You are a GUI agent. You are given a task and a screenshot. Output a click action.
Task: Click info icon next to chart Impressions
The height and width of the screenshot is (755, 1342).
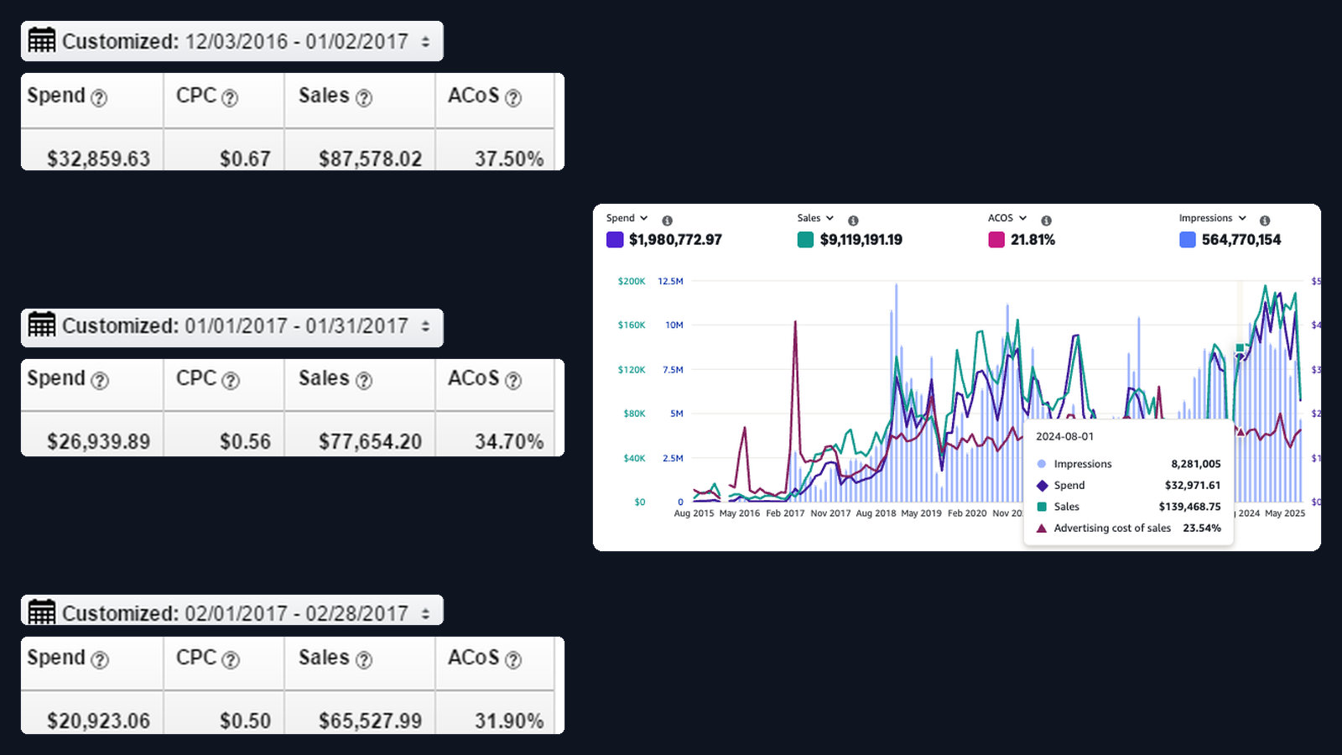point(1265,221)
